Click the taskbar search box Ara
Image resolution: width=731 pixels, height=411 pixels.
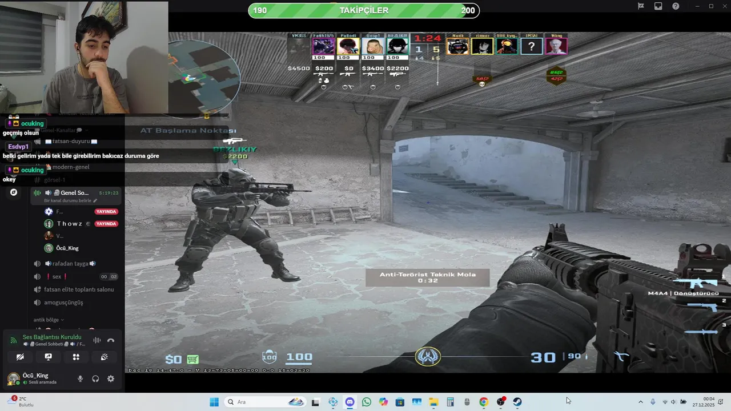click(266, 402)
